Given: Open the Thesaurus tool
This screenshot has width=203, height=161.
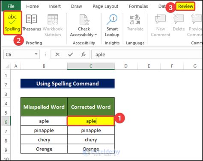Looking at the screenshot, I should click(32, 23).
